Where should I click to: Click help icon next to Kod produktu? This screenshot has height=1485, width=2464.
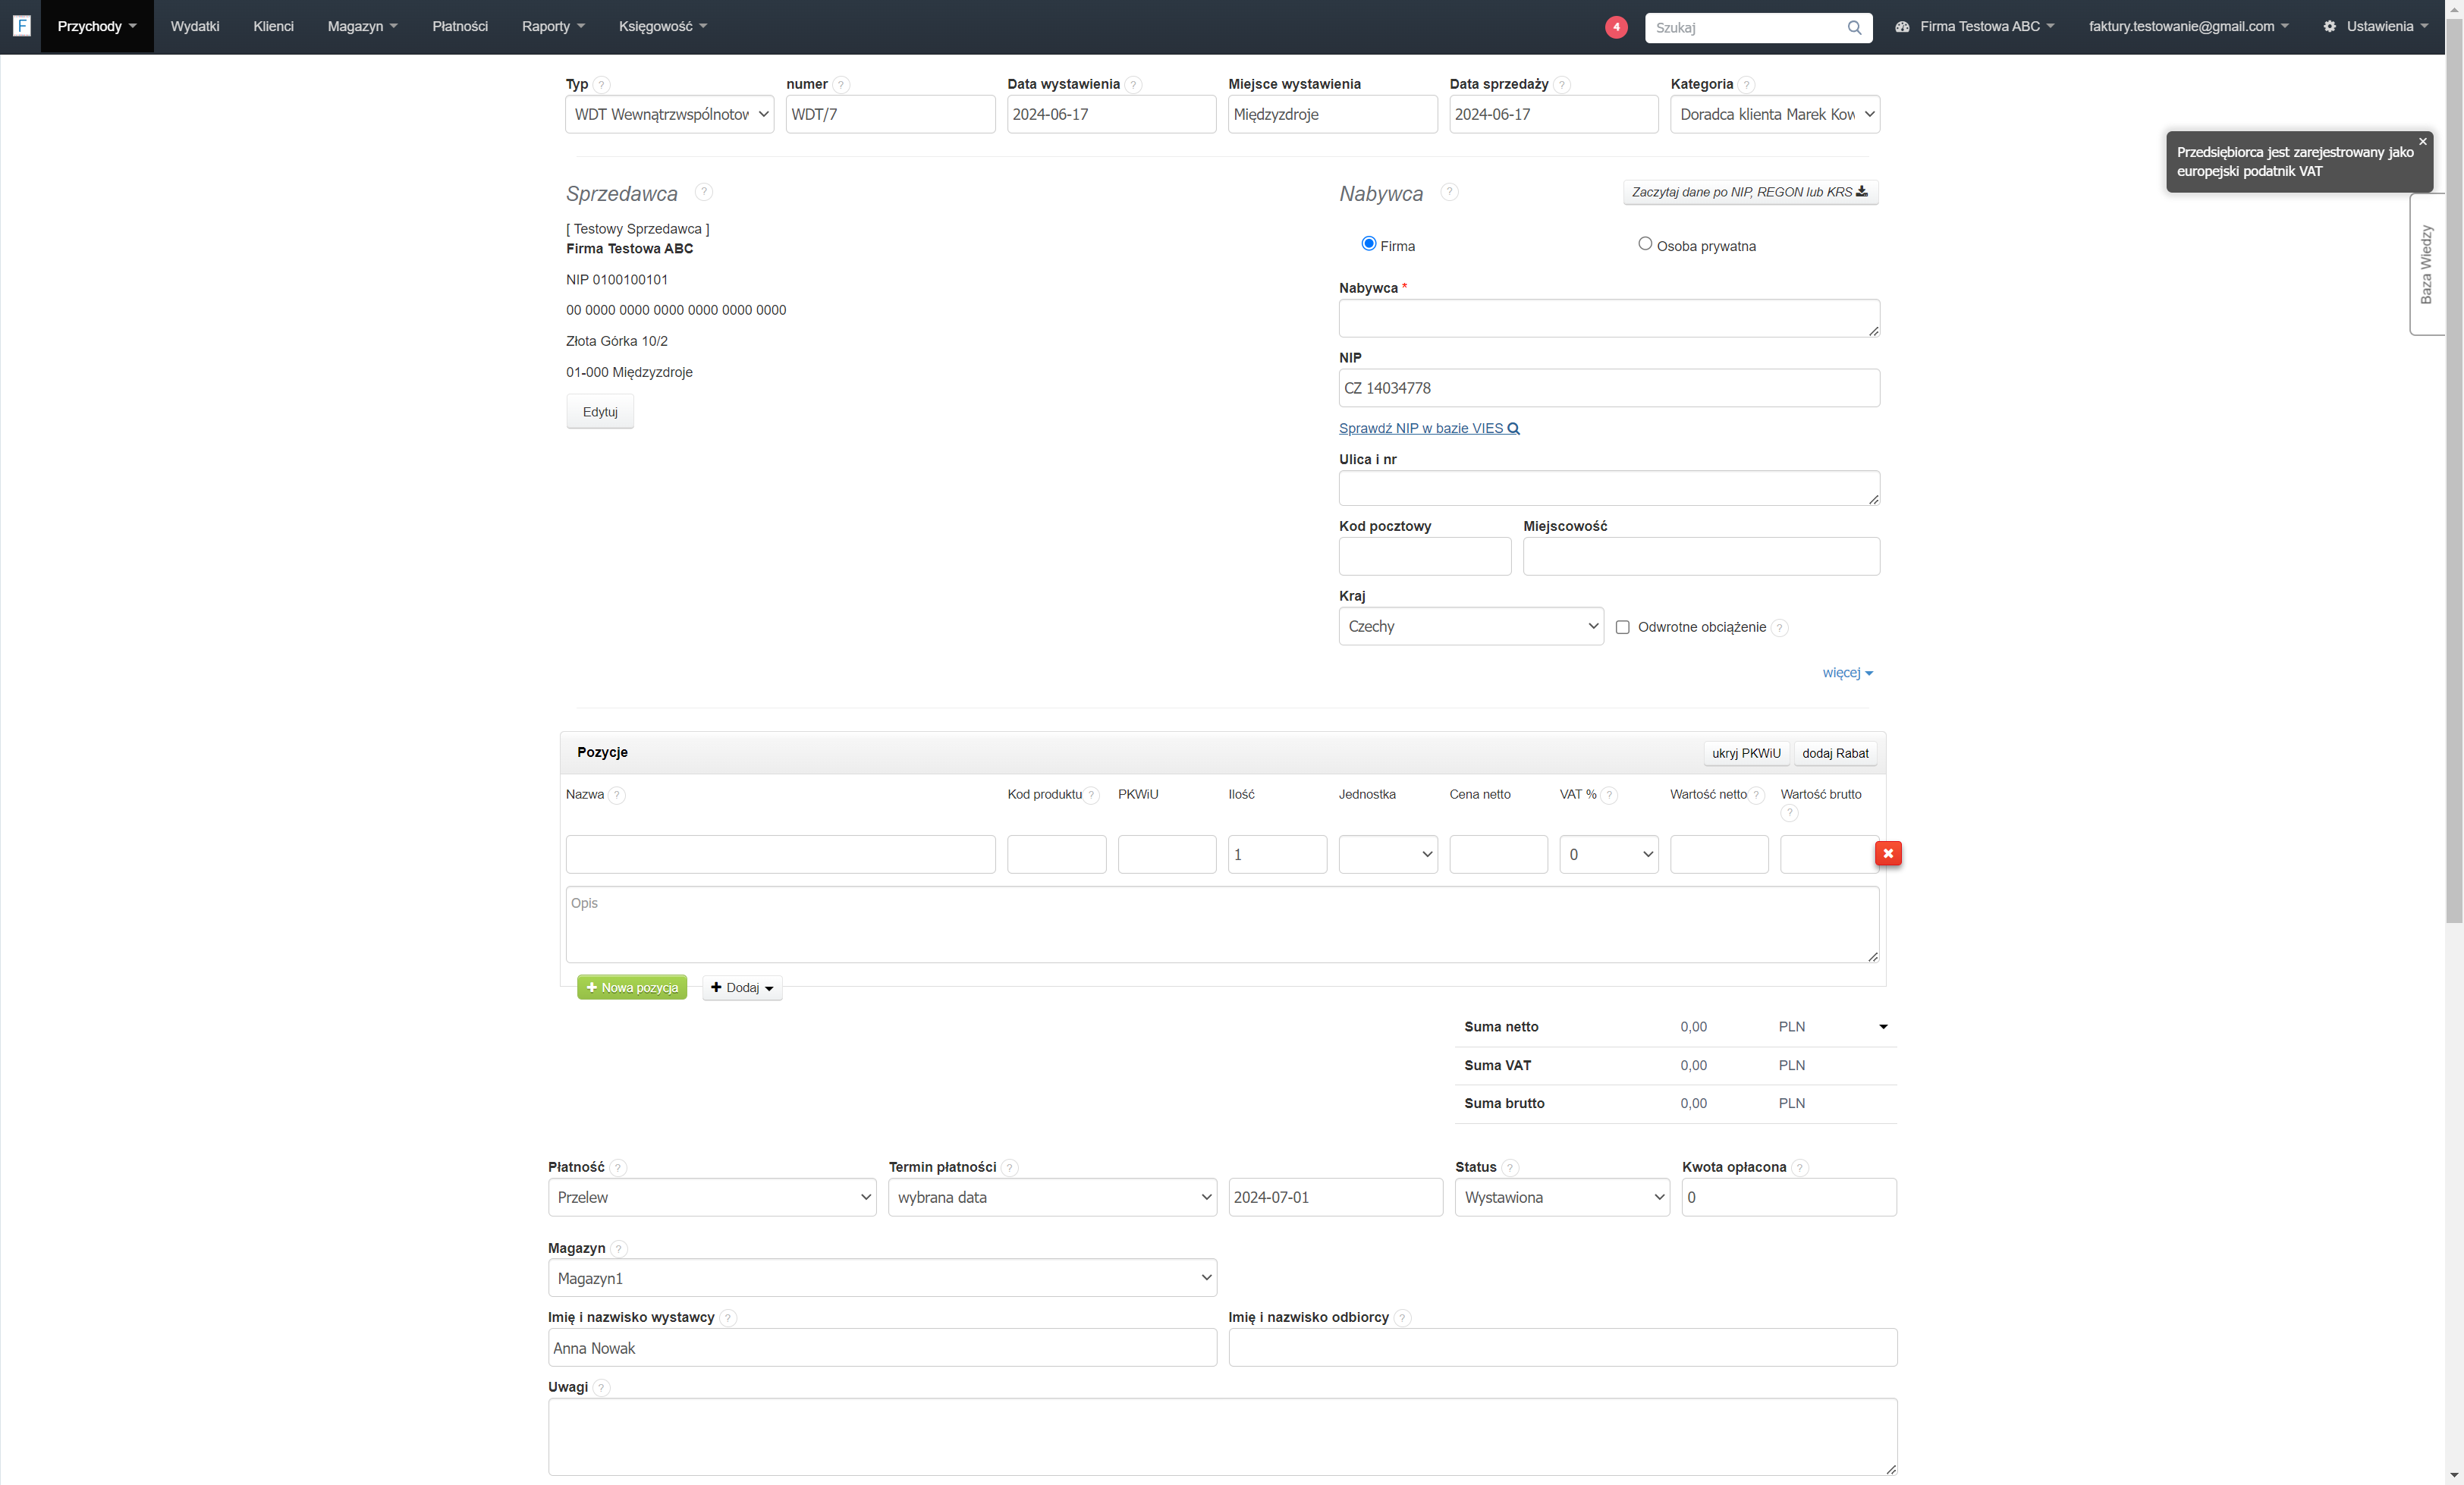1092,795
